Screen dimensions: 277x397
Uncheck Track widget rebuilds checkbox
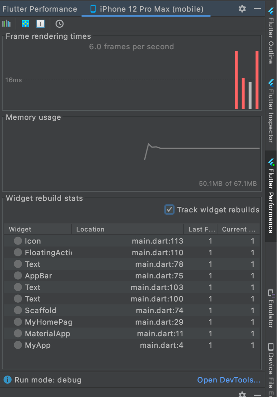click(169, 209)
